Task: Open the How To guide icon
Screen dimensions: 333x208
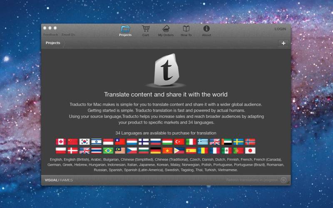Action: [186, 31]
